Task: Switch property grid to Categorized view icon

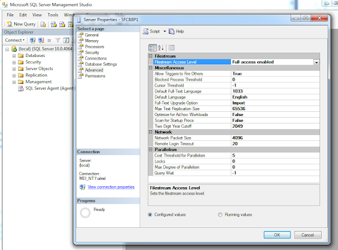Action: tap(153, 48)
